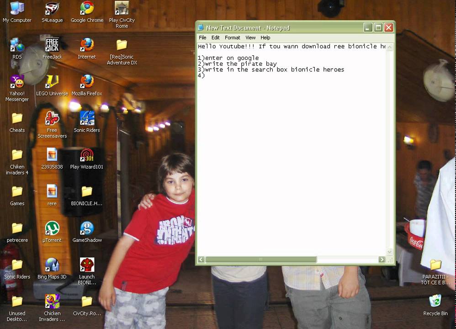Launch Bing Maps 3D
This screenshot has width=456, height=329.
click(52, 269)
